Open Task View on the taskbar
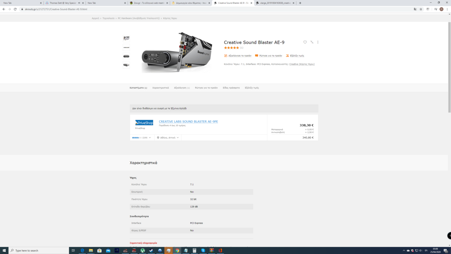Viewport: 451px width, 254px height. click(x=73, y=250)
